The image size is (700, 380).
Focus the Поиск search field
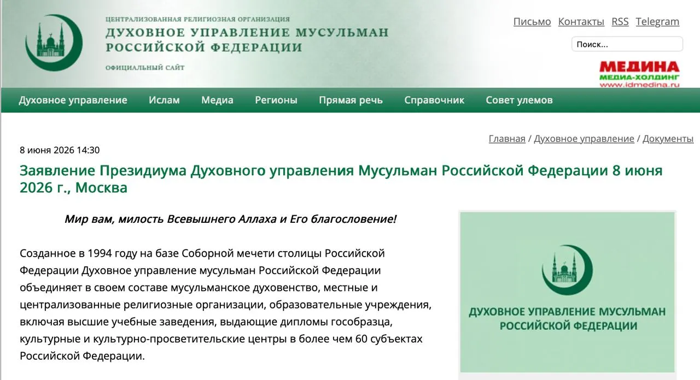(627, 44)
